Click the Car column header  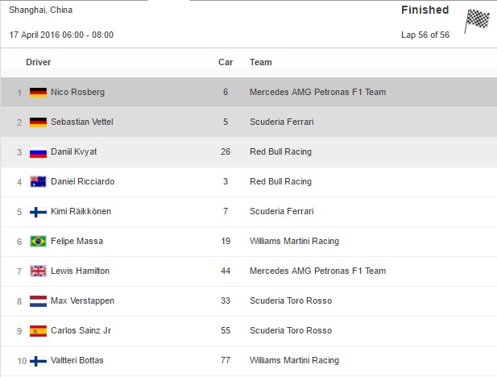(226, 62)
